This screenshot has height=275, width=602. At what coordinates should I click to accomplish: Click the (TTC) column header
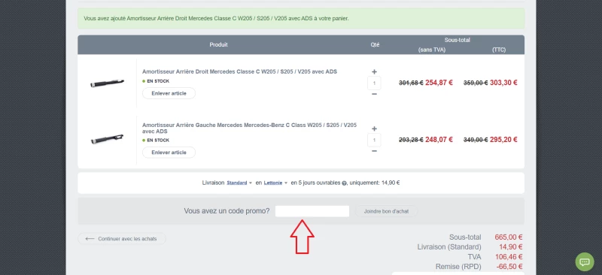coord(499,50)
